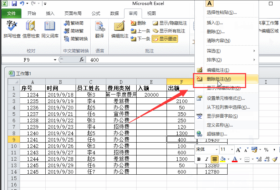280x190 pixels.
Task: Choose 显示拼音字段(S) in context menu
Action: [226, 116]
